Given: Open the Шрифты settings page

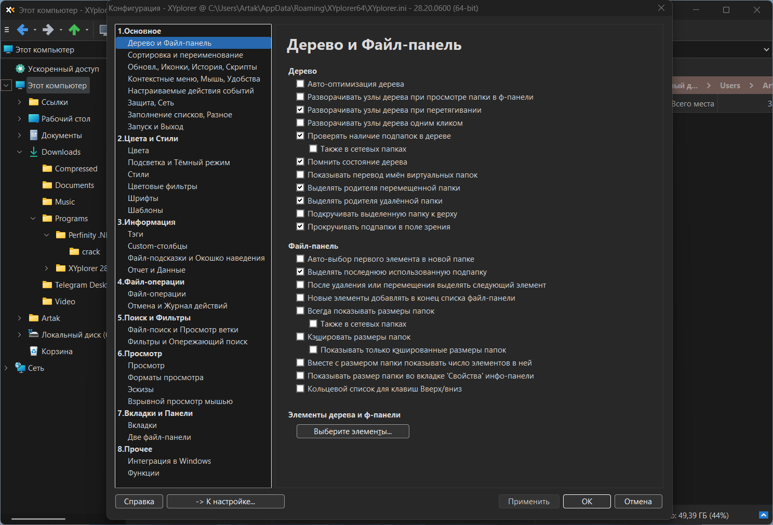Looking at the screenshot, I should tap(143, 198).
